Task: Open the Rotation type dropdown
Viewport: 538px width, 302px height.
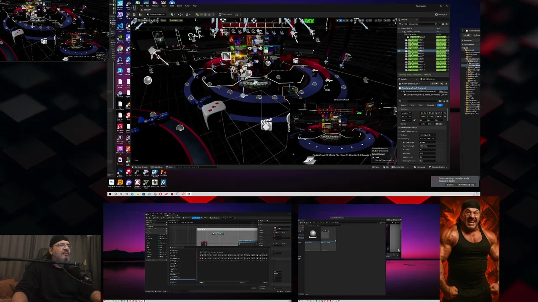Action: (406, 117)
